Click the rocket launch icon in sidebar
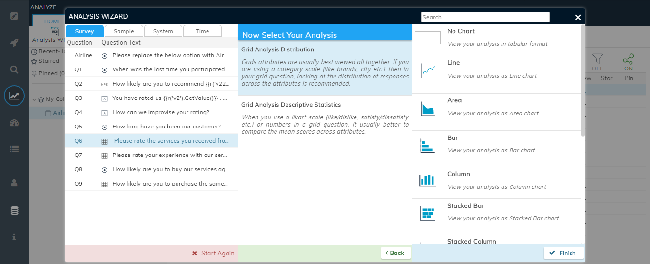Image resolution: width=650 pixels, height=264 pixels. [x=14, y=43]
